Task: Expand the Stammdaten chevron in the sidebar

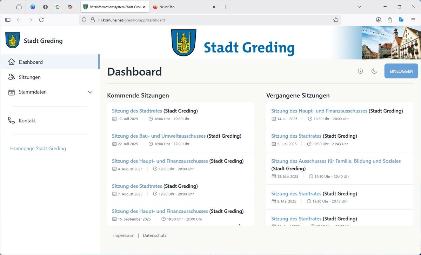Action: pos(90,92)
